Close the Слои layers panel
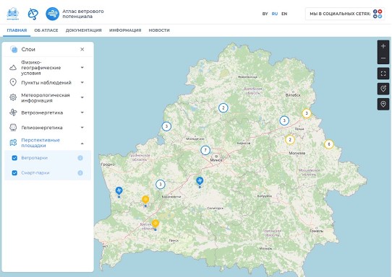Screen dimensions: 392x277 [x=82, y=49]
